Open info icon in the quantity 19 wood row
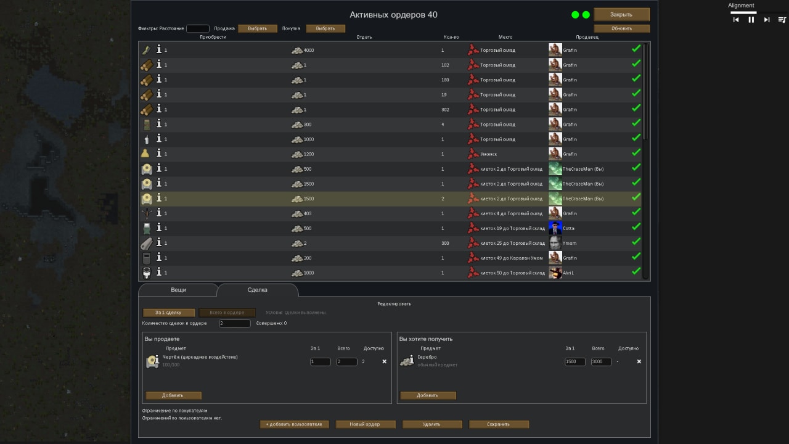 click(x=159, y=94)
